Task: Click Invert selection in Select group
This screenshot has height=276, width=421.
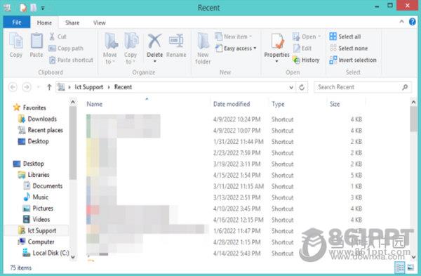Action: tap(353, 60)
